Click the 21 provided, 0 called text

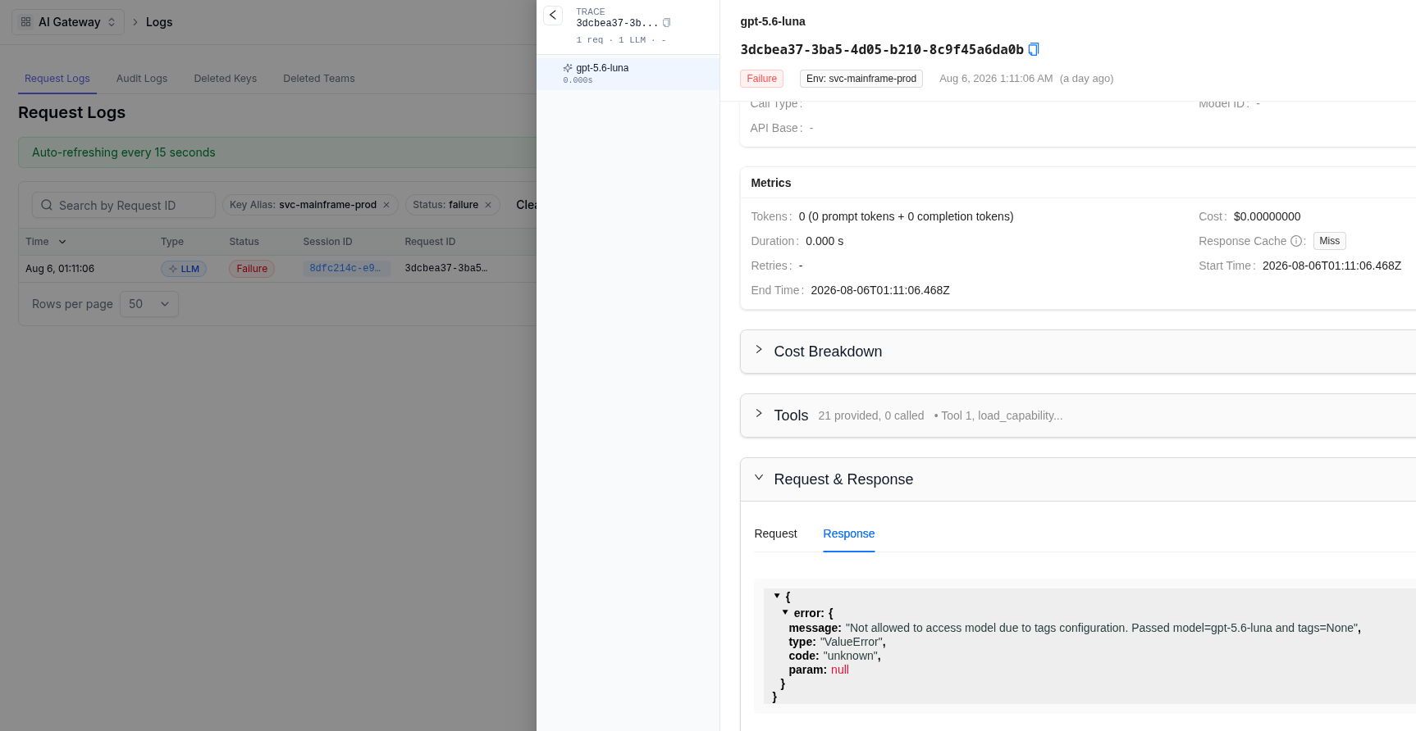point(871,415)
